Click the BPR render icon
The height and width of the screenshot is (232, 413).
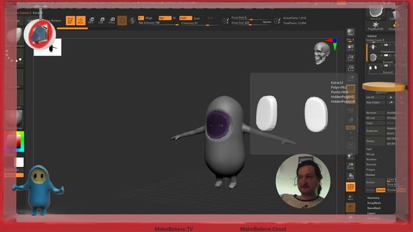[350, 32]
